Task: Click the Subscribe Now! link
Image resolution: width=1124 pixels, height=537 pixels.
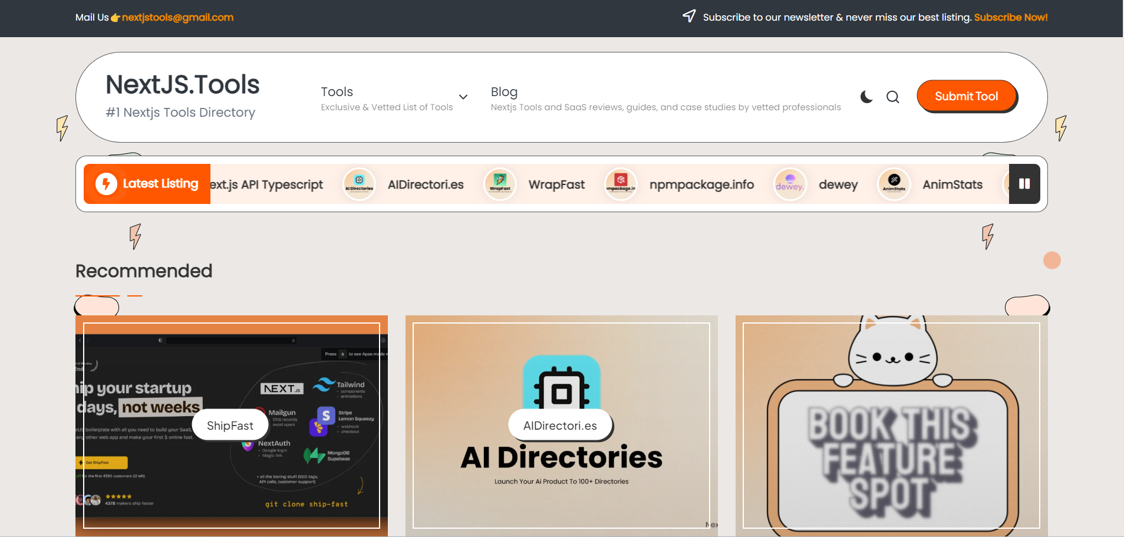Action: (x=1011, y=18)
